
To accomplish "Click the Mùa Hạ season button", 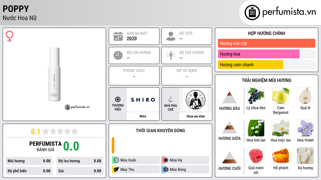I will point(185,160).
